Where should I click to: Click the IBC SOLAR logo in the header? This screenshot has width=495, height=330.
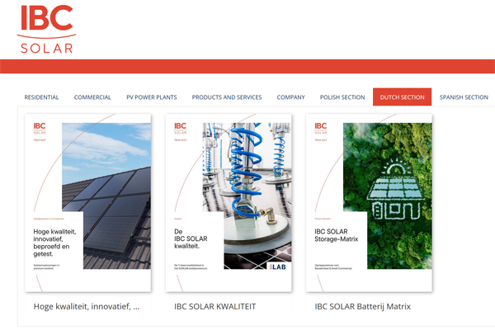tap(47, 29)
